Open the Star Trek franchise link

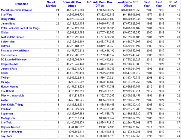[6, 123]
